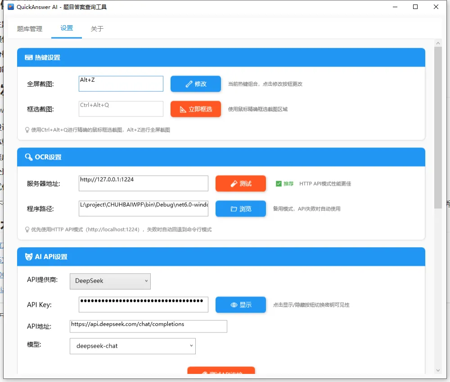450x382 pixels.
Task: Click the robot icon in AI API设置 header
Action: coord(29,257)
